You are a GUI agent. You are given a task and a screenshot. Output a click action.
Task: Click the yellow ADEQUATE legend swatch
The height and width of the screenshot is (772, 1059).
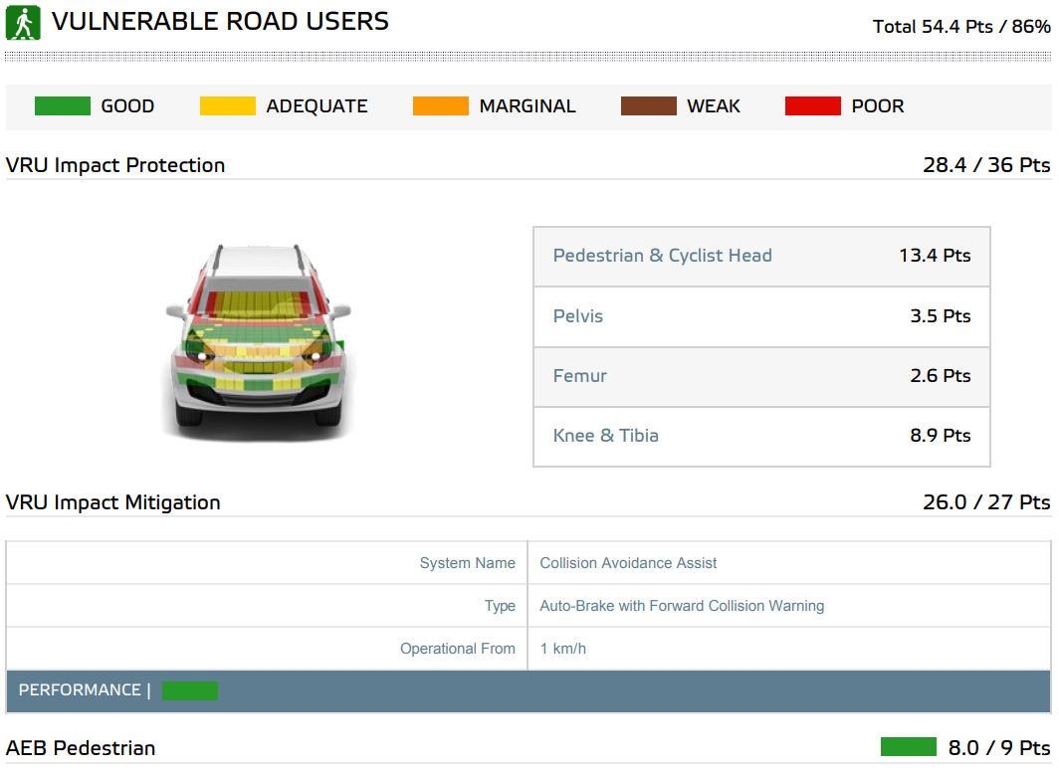pos(227,106)
